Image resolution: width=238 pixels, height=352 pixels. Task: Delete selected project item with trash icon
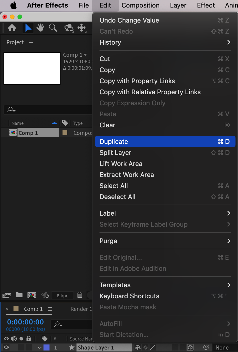(x=80, y=295)
